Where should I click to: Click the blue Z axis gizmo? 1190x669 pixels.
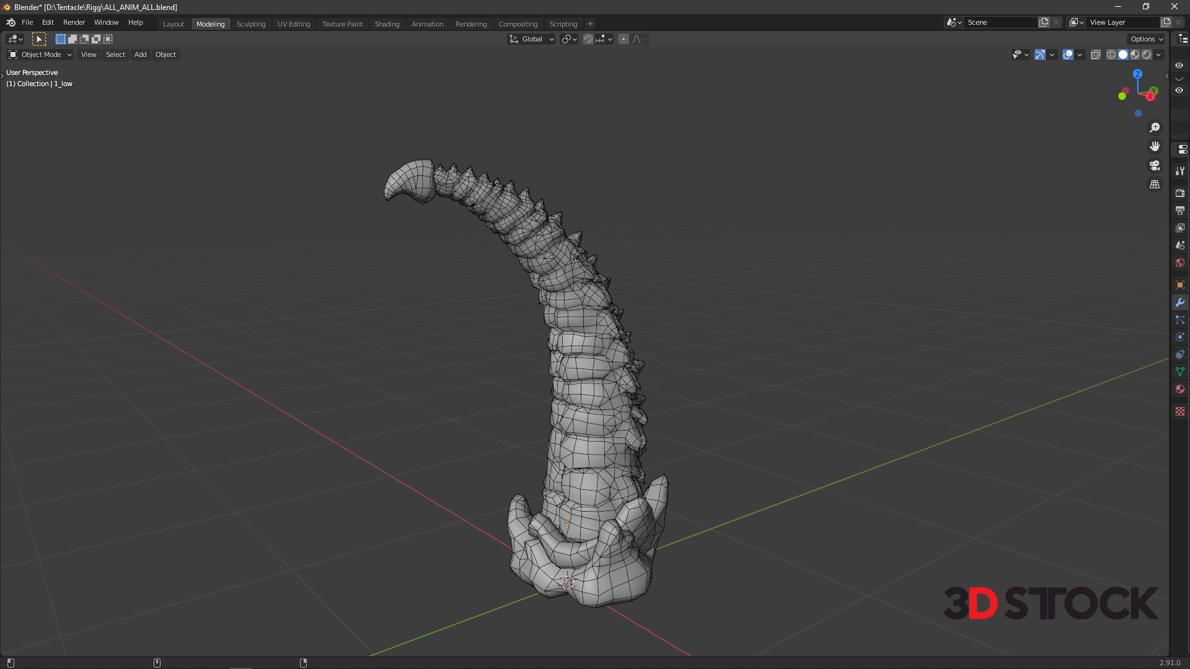[x=1137, y=74]
